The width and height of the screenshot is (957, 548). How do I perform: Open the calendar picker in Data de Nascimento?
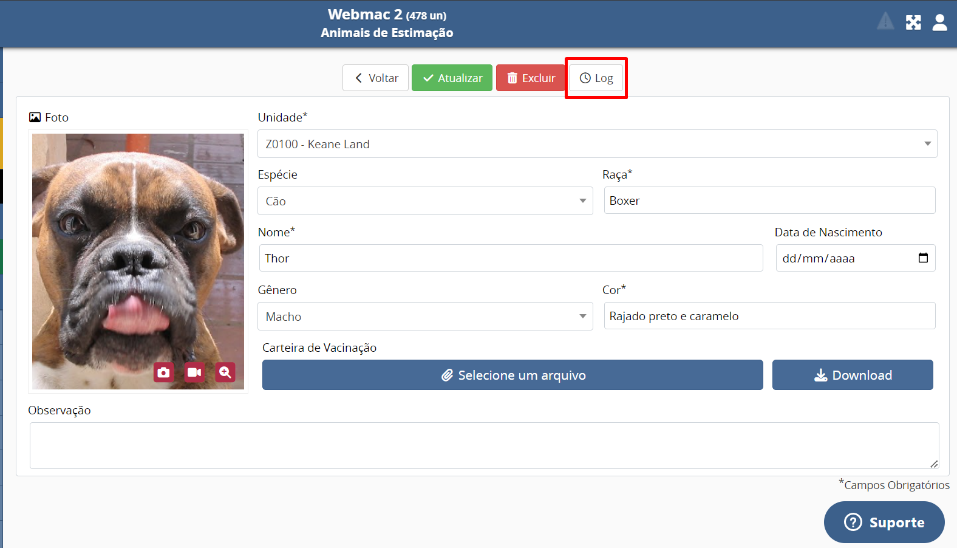pyautogui.click(x=923, y=258)
